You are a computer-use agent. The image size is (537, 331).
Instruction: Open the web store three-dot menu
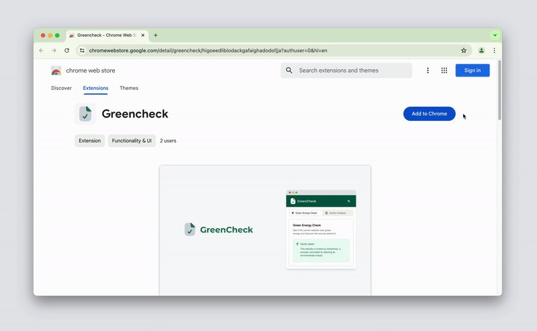tap(428, 70)
